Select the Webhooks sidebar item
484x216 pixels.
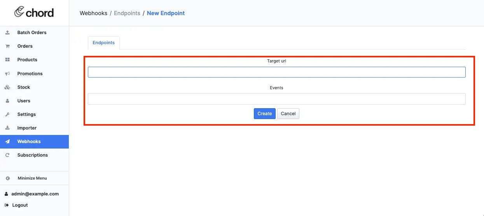[34, 142]
